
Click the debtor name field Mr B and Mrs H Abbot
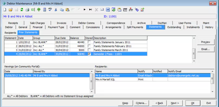[x=18, y=17]
